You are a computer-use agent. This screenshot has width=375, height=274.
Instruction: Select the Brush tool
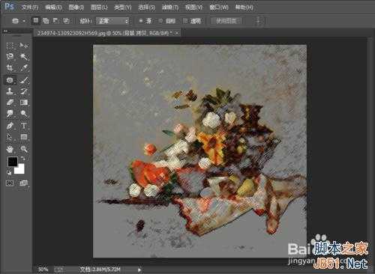[24, 80]
